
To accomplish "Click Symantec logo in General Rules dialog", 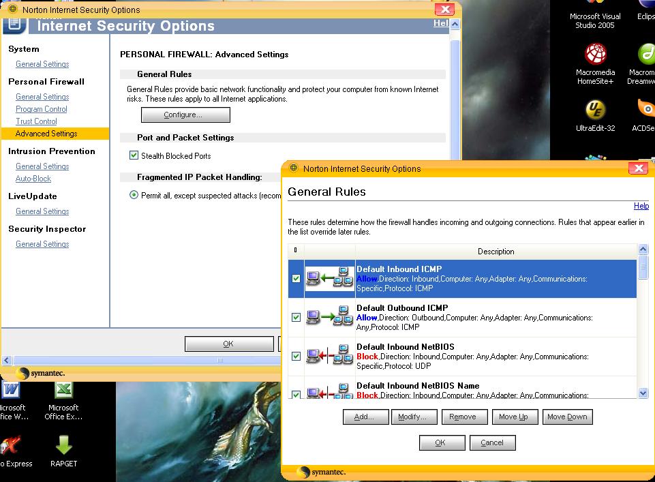I will click(321, 472).
